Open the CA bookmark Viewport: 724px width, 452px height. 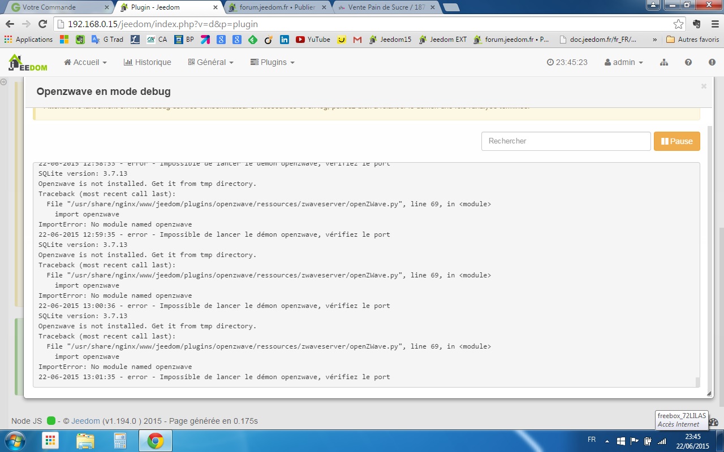pyautogui.click(x=157, y=40)
